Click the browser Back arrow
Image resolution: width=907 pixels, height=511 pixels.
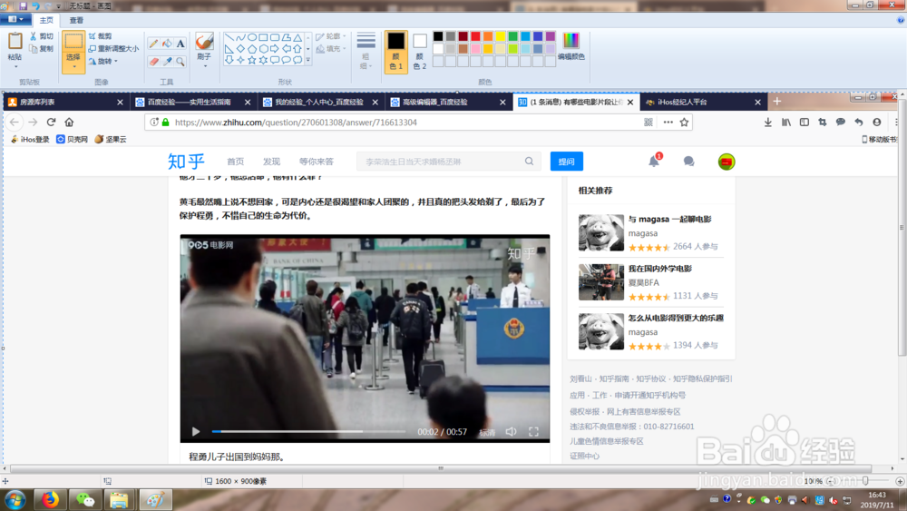pyautogui.click(x=15, y=123)
